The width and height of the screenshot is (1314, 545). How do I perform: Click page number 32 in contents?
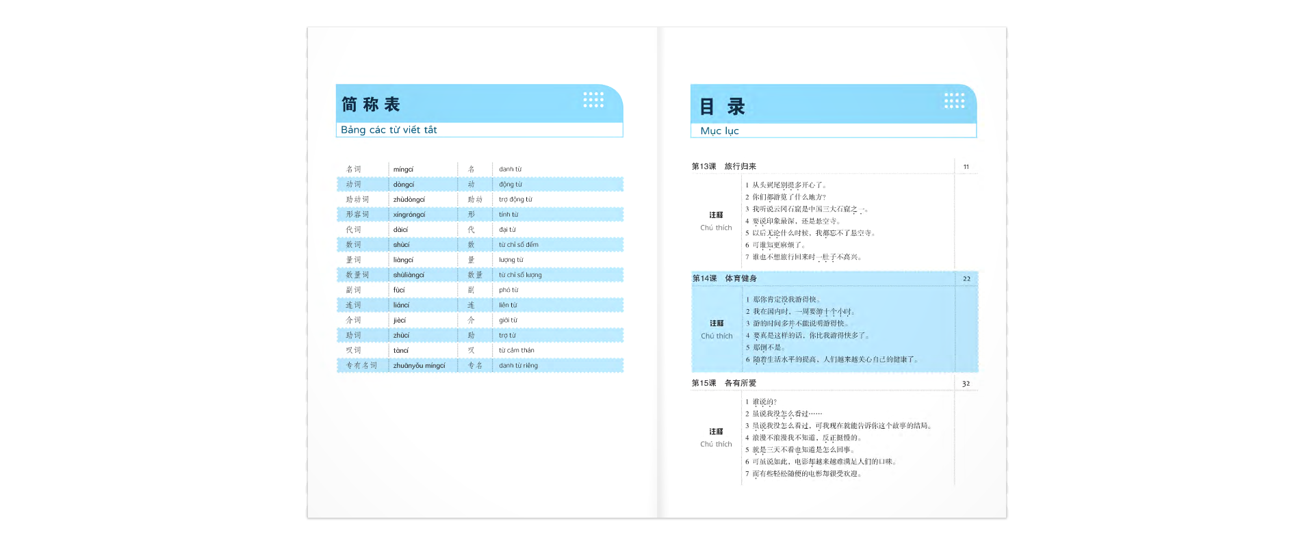click(x=966, y=384)
